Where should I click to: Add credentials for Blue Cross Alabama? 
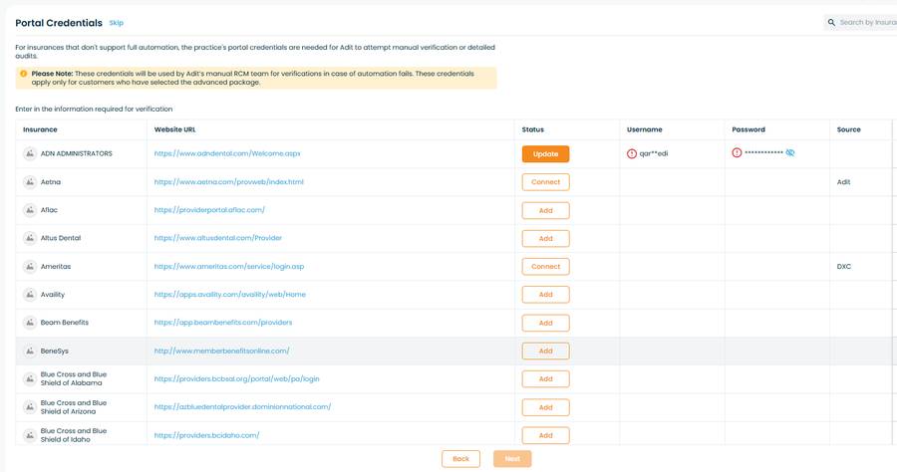545,378
